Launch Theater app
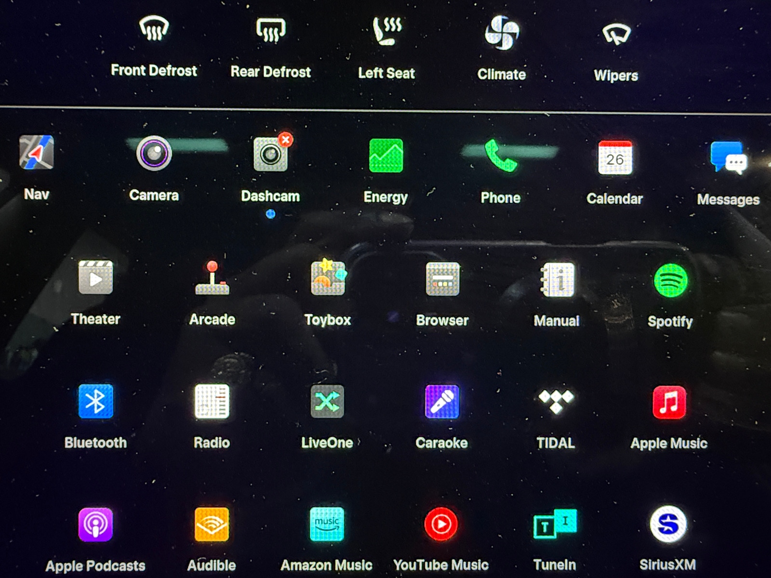 pyautogui.click(x=95, y=277)
